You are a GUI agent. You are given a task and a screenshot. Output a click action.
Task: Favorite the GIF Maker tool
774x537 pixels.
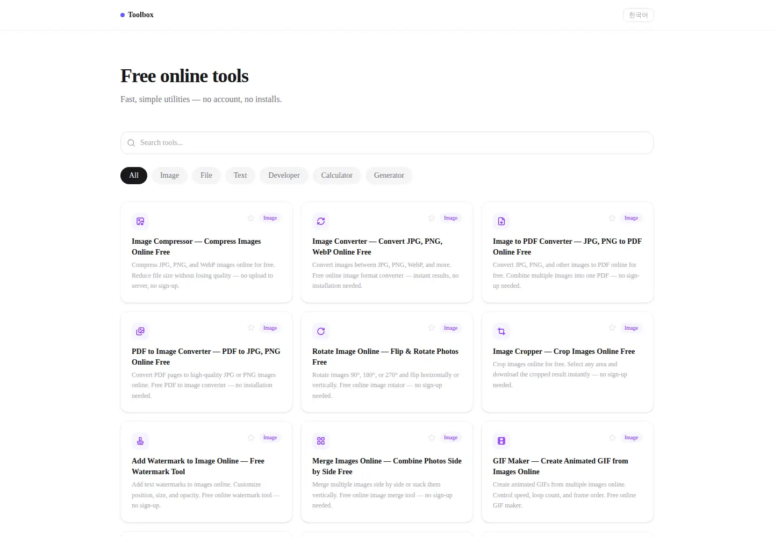(x=612, y=438)
